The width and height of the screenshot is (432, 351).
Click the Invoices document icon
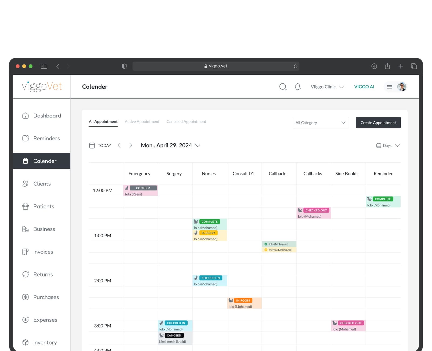25,252
